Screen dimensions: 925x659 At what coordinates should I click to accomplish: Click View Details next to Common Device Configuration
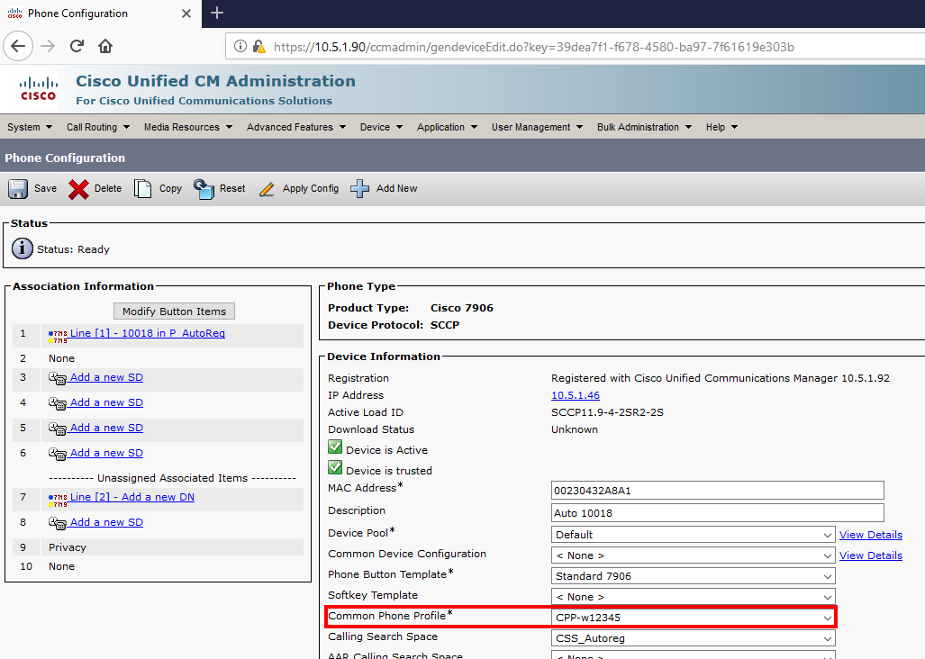pos(871,555)
